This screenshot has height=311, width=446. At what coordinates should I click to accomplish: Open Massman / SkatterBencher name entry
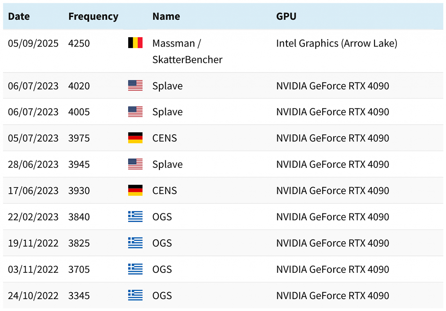point(187,51)
